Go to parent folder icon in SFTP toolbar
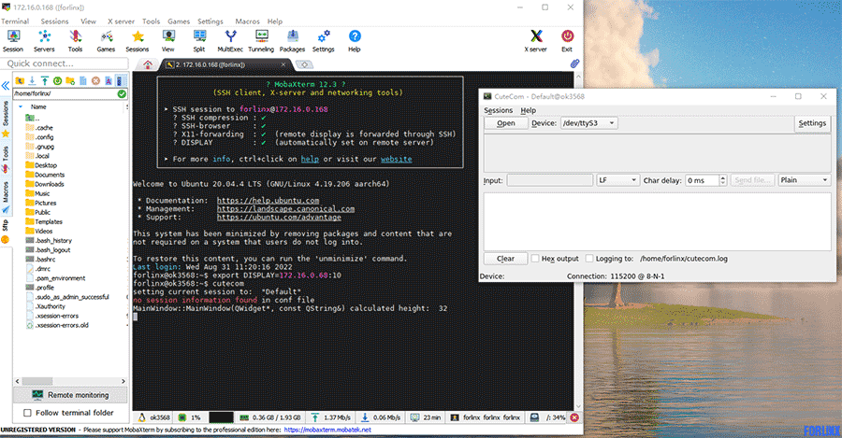 pos(20,80)
